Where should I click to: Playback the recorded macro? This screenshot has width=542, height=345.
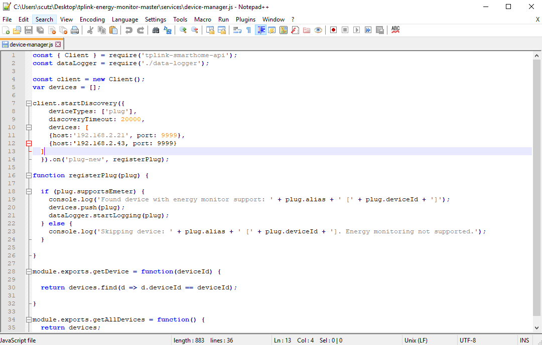pyautogui.click(x=356, y=30)
